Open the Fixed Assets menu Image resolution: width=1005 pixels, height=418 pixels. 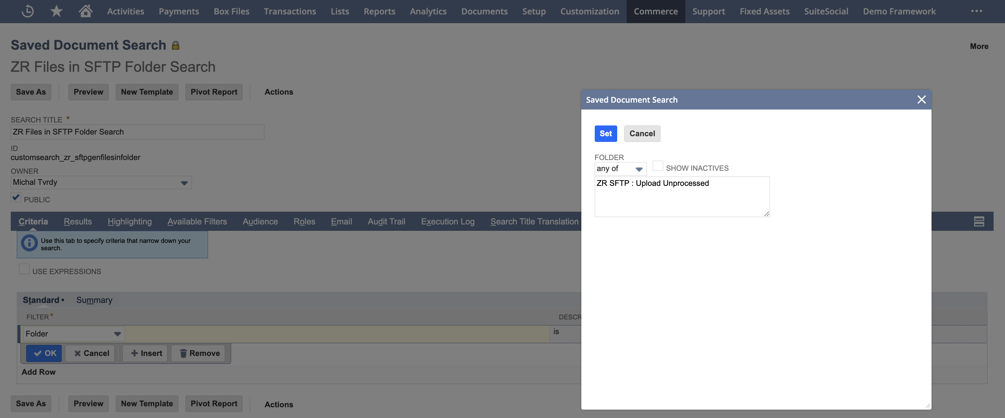click(765, 11)
